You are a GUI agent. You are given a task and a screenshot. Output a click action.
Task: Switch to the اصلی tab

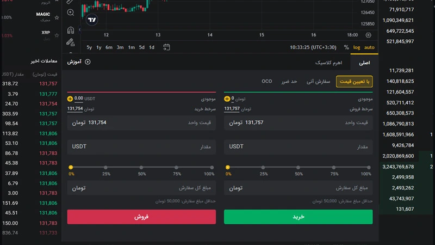pyautogui.click(x=364, y=63)
